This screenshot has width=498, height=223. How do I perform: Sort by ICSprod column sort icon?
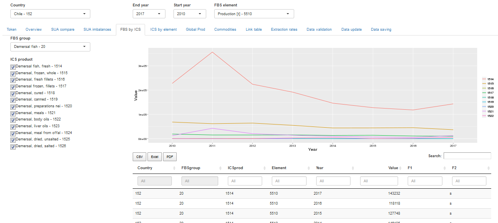265,168
